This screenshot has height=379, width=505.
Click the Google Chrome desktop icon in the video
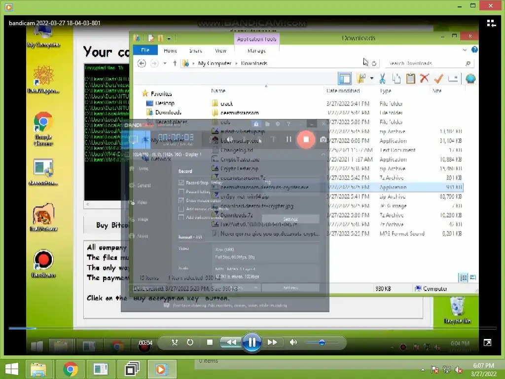[x=43, y=129]
